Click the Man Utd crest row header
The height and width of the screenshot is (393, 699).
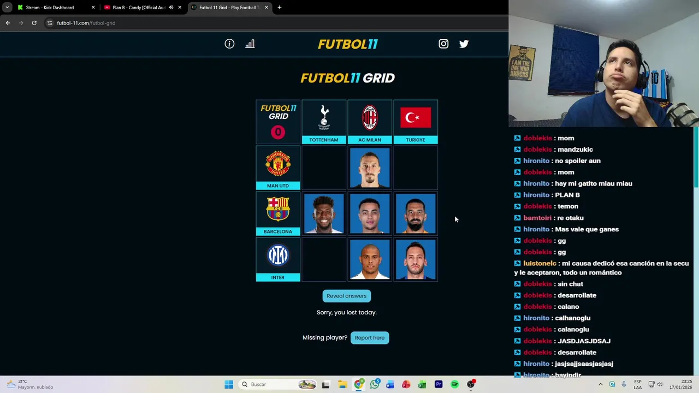pos(278,168)
